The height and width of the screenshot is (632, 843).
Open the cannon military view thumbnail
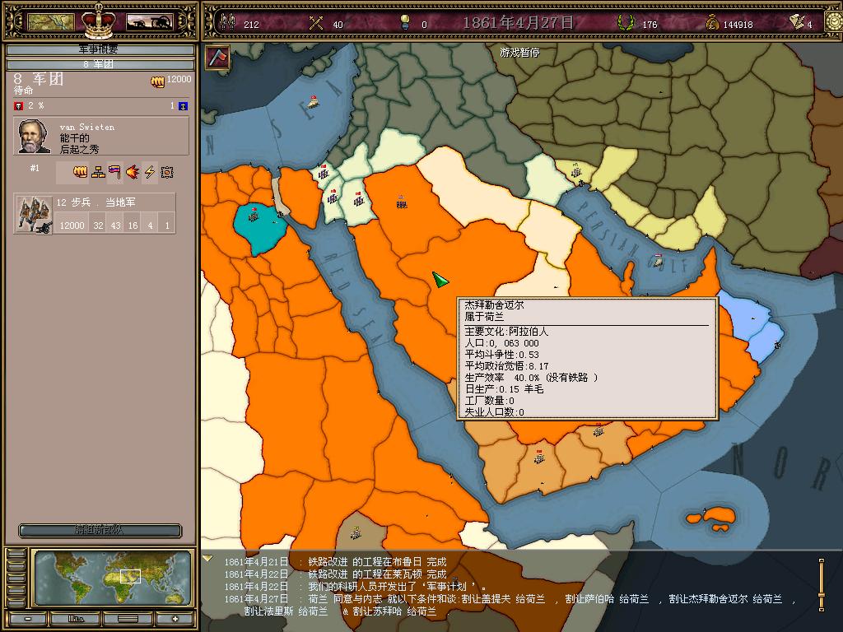(x=150, y=22)
